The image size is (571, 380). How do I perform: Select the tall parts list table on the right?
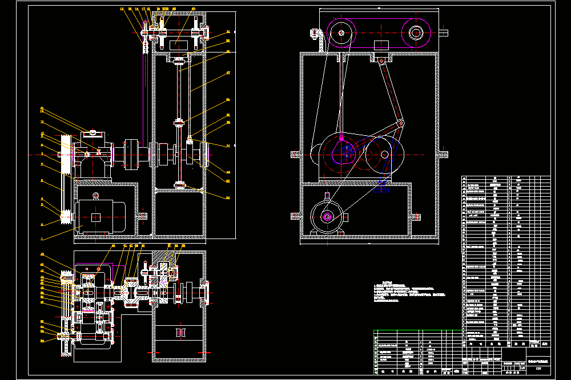[506, 261]
